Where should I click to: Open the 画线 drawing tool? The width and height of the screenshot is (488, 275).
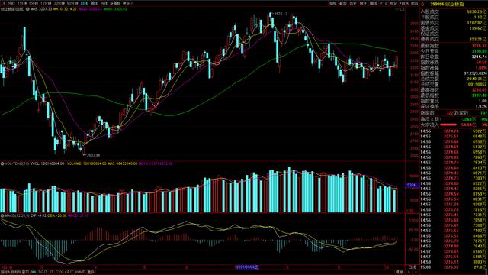[x=373, y=3]
